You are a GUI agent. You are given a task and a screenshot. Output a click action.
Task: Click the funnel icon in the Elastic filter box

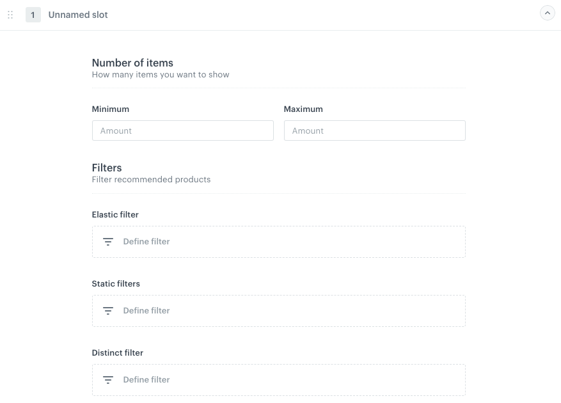pos(108,242)
